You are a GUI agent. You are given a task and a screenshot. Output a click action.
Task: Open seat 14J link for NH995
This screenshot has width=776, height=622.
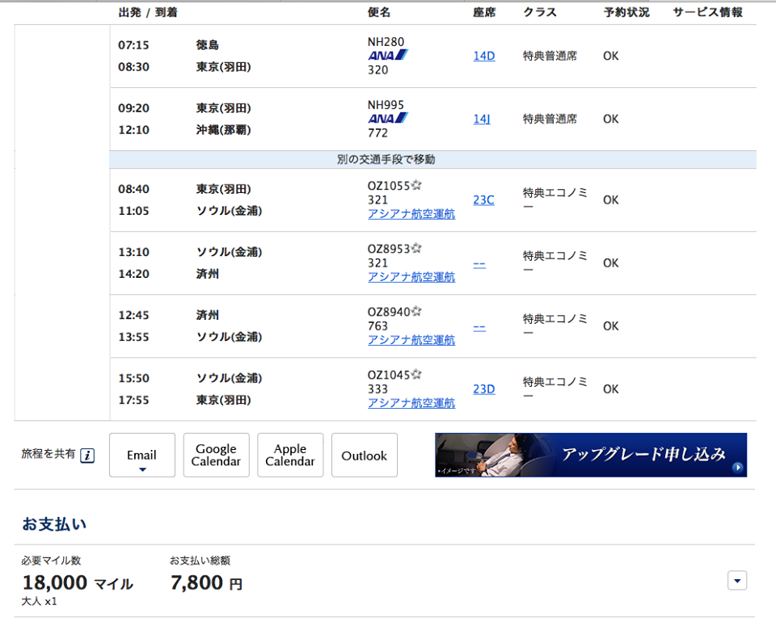[x=482, y=120]
